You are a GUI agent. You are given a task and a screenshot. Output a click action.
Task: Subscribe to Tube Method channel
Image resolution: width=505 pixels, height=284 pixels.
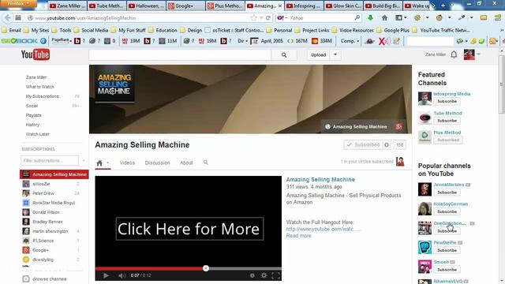click(447, 121)
